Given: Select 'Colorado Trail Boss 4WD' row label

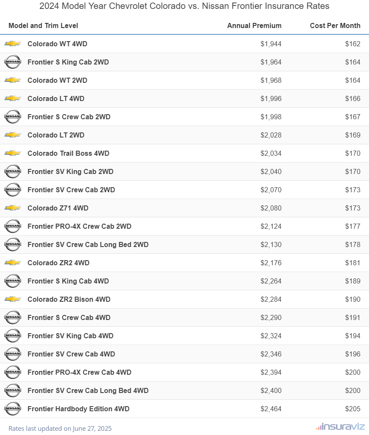Looking at the screenshot, I should [68, 153].
